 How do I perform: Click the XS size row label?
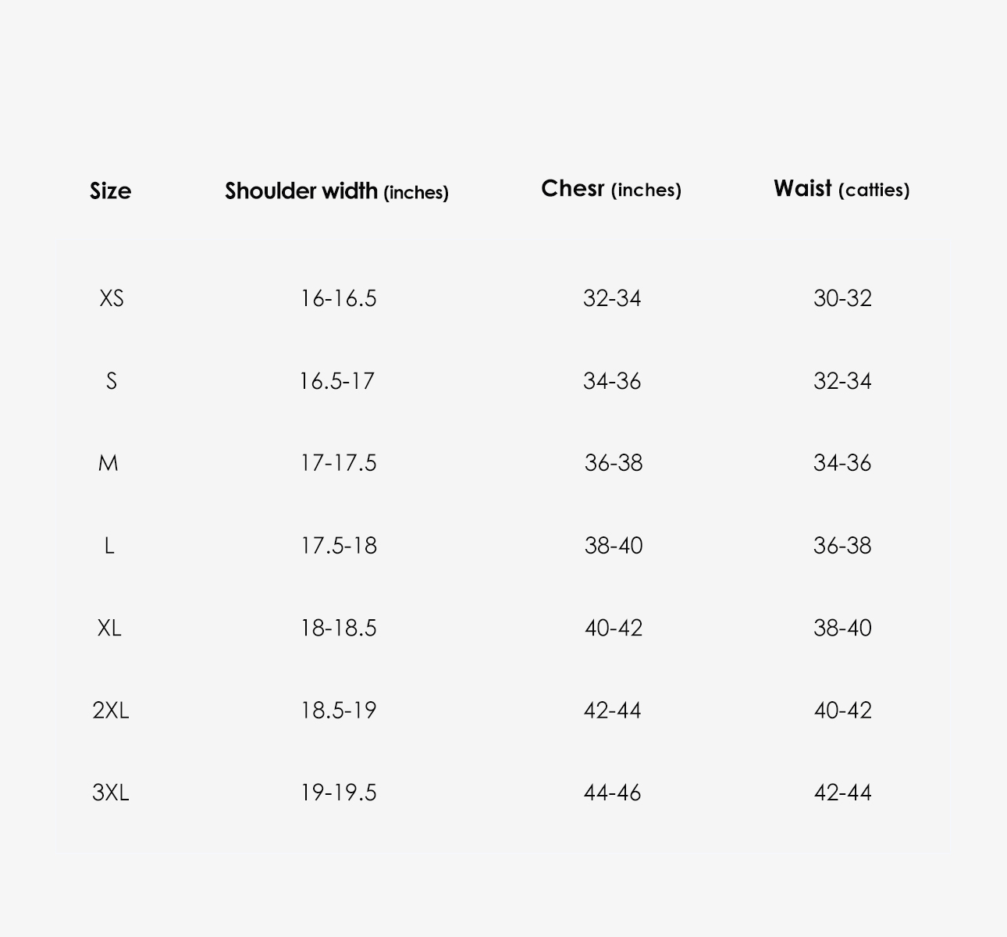point(111,298)
